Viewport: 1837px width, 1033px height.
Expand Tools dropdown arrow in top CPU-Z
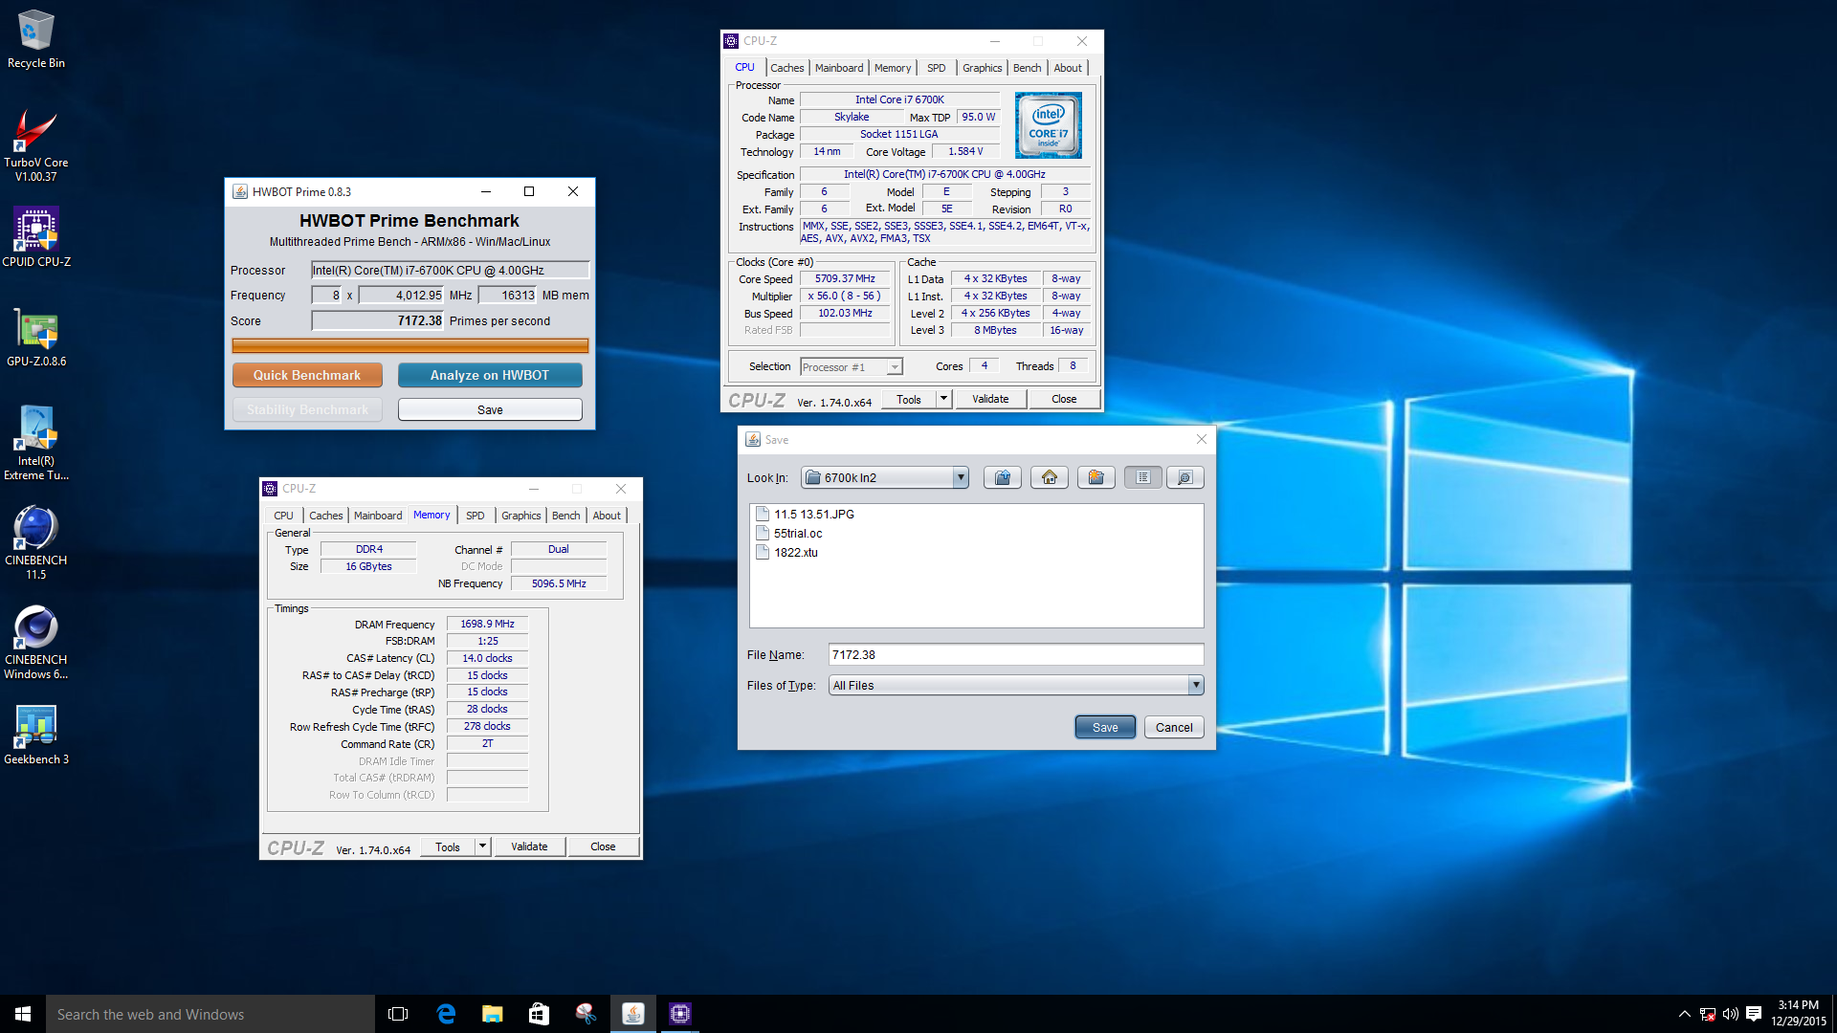tap(943, 399)
